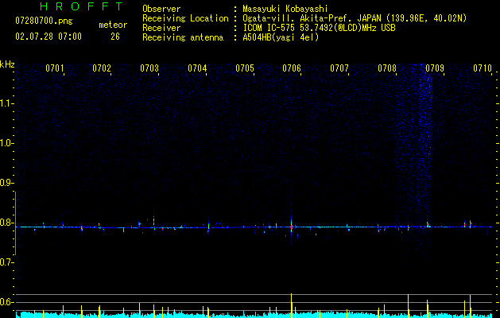Click the 1.0 frequency axis label

tap(6, 143)
